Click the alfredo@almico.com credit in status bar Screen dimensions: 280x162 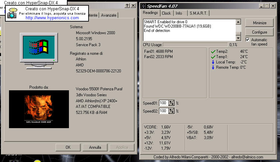247,157
